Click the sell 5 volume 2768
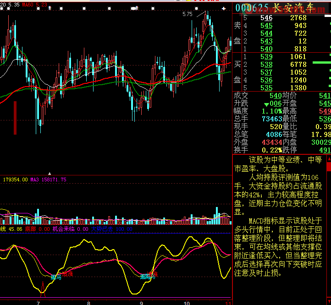The width and height of the screenshot is (331, 305). (298, 18)
